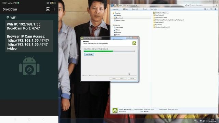Click the Explorer help question-mark icon
Image resolution: width=219 pixels, height=123 pixels.
click(x=215, y=9)
